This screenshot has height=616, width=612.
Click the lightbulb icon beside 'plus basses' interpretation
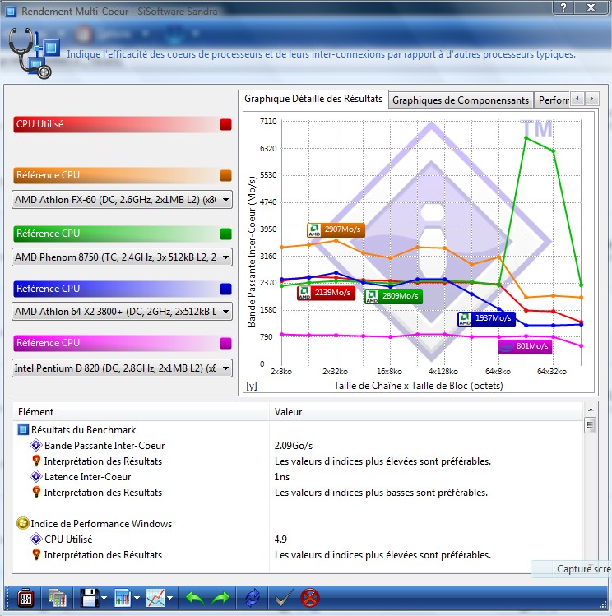[x=36, y=492]
